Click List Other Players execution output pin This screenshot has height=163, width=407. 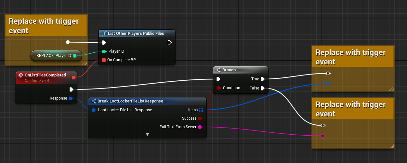169,43
